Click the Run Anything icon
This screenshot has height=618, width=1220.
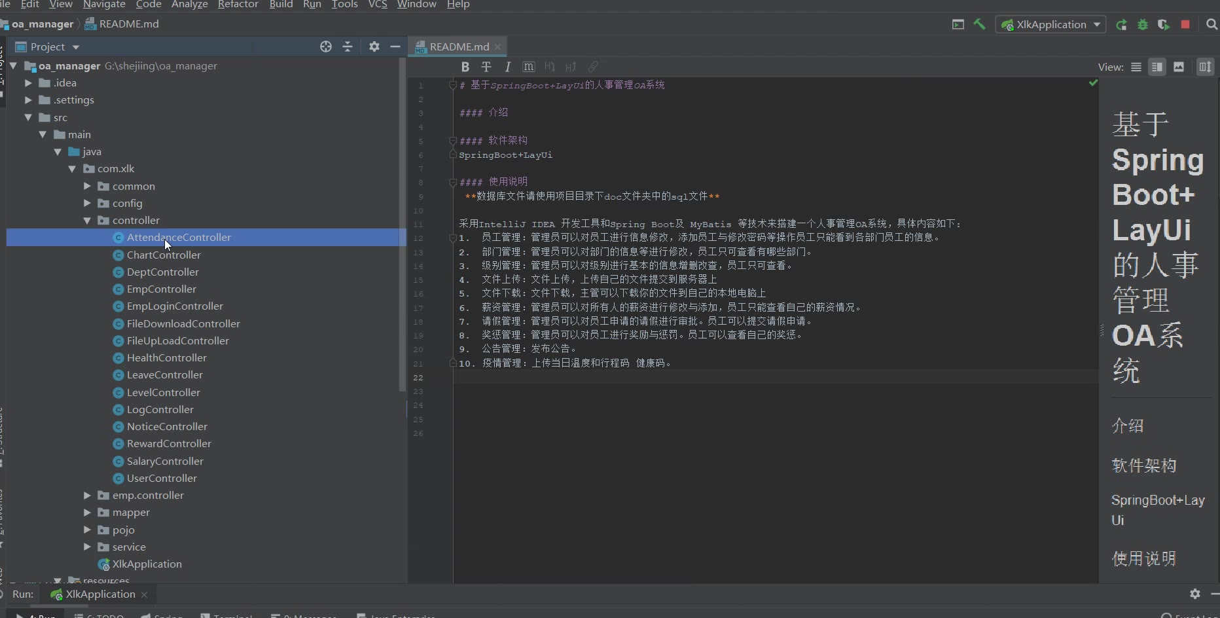tap(958, 24)
